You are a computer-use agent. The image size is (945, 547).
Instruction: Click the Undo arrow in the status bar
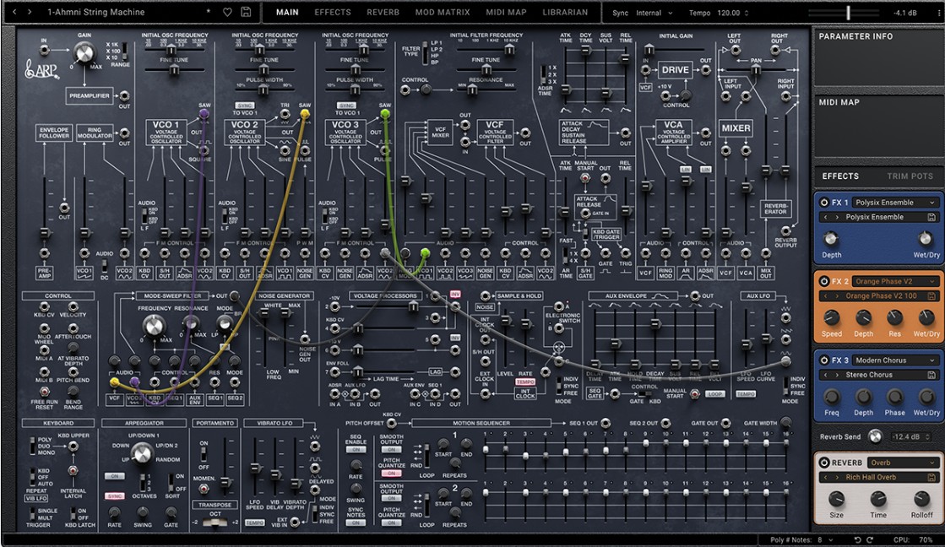[857, 539]
